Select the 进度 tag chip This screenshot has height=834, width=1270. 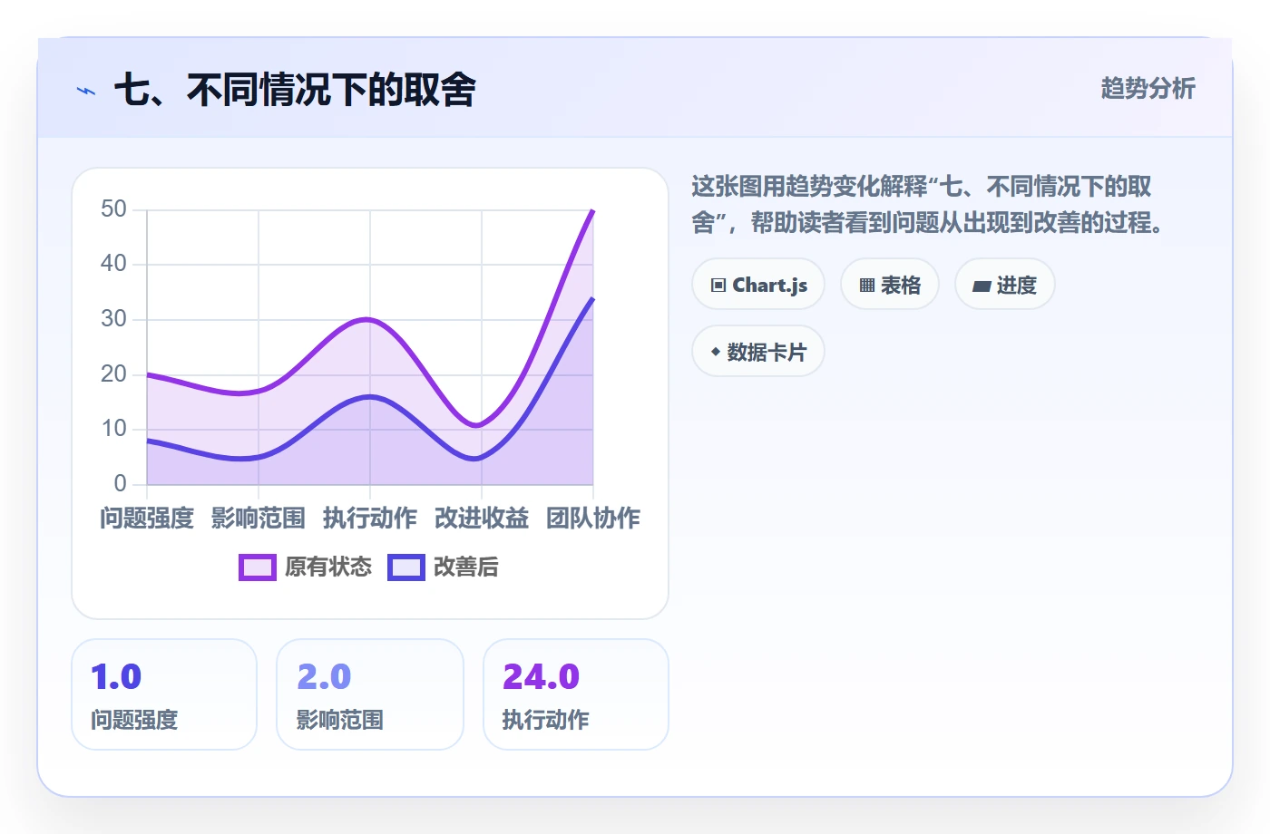1005,285
